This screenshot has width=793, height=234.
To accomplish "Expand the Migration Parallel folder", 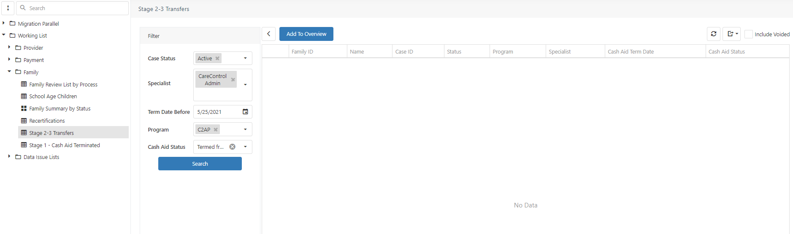I will point(4,23).
